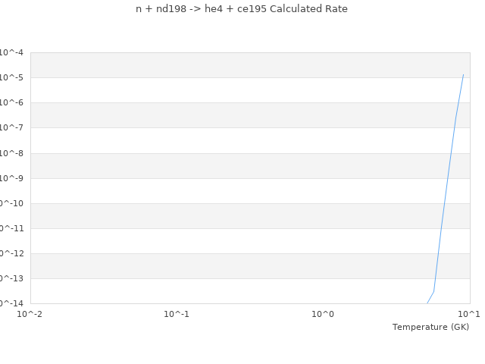Click the 10^-5 y-axis tick label

coord(12,77)
